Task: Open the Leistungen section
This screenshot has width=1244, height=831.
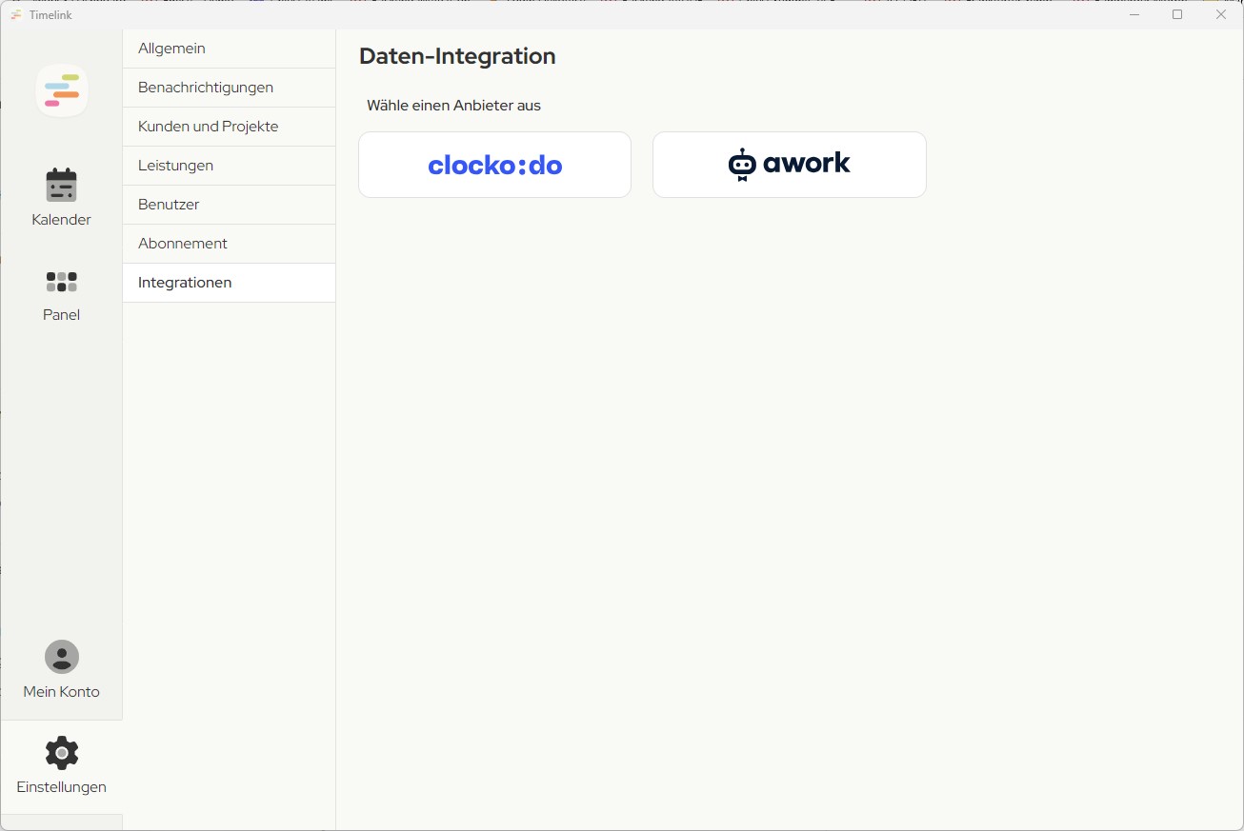Action: 229,166
